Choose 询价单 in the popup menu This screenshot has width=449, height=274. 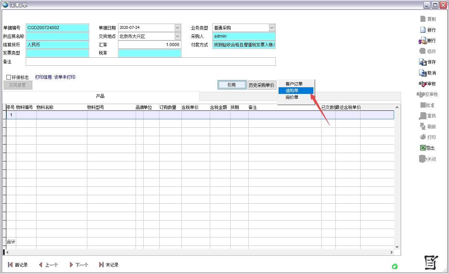click(x=292, y=97)
